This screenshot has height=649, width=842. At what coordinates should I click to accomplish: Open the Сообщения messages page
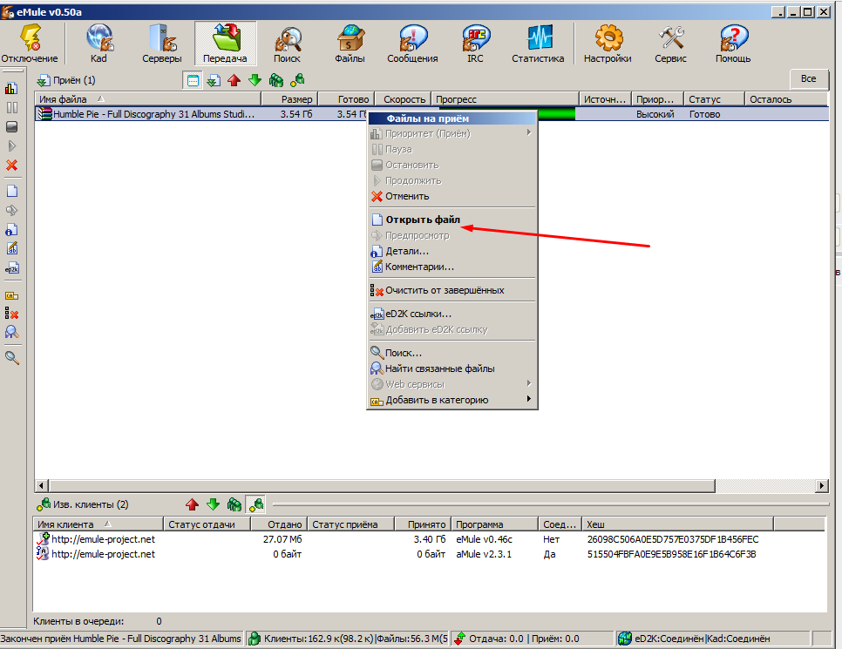coord(412,44)
